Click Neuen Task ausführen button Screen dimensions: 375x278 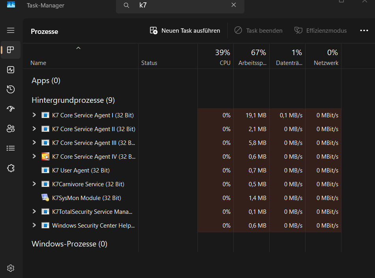pyautogui.click(x=185, y=31)
